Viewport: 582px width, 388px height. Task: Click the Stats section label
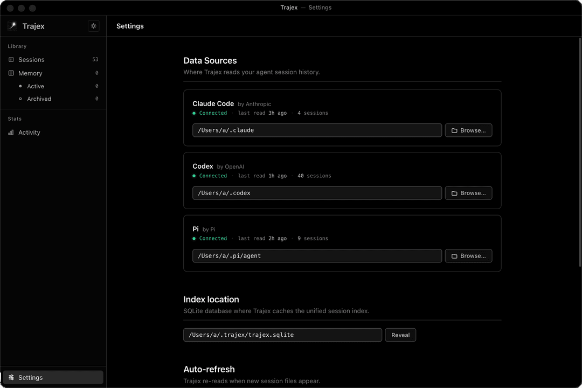(x=15, y=119)
